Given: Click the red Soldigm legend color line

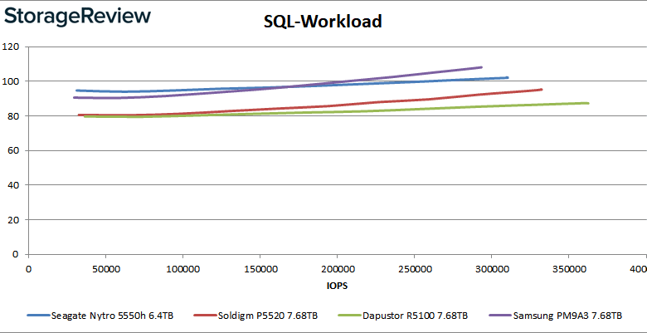Looking at the screenshot, I should (205, 316).
